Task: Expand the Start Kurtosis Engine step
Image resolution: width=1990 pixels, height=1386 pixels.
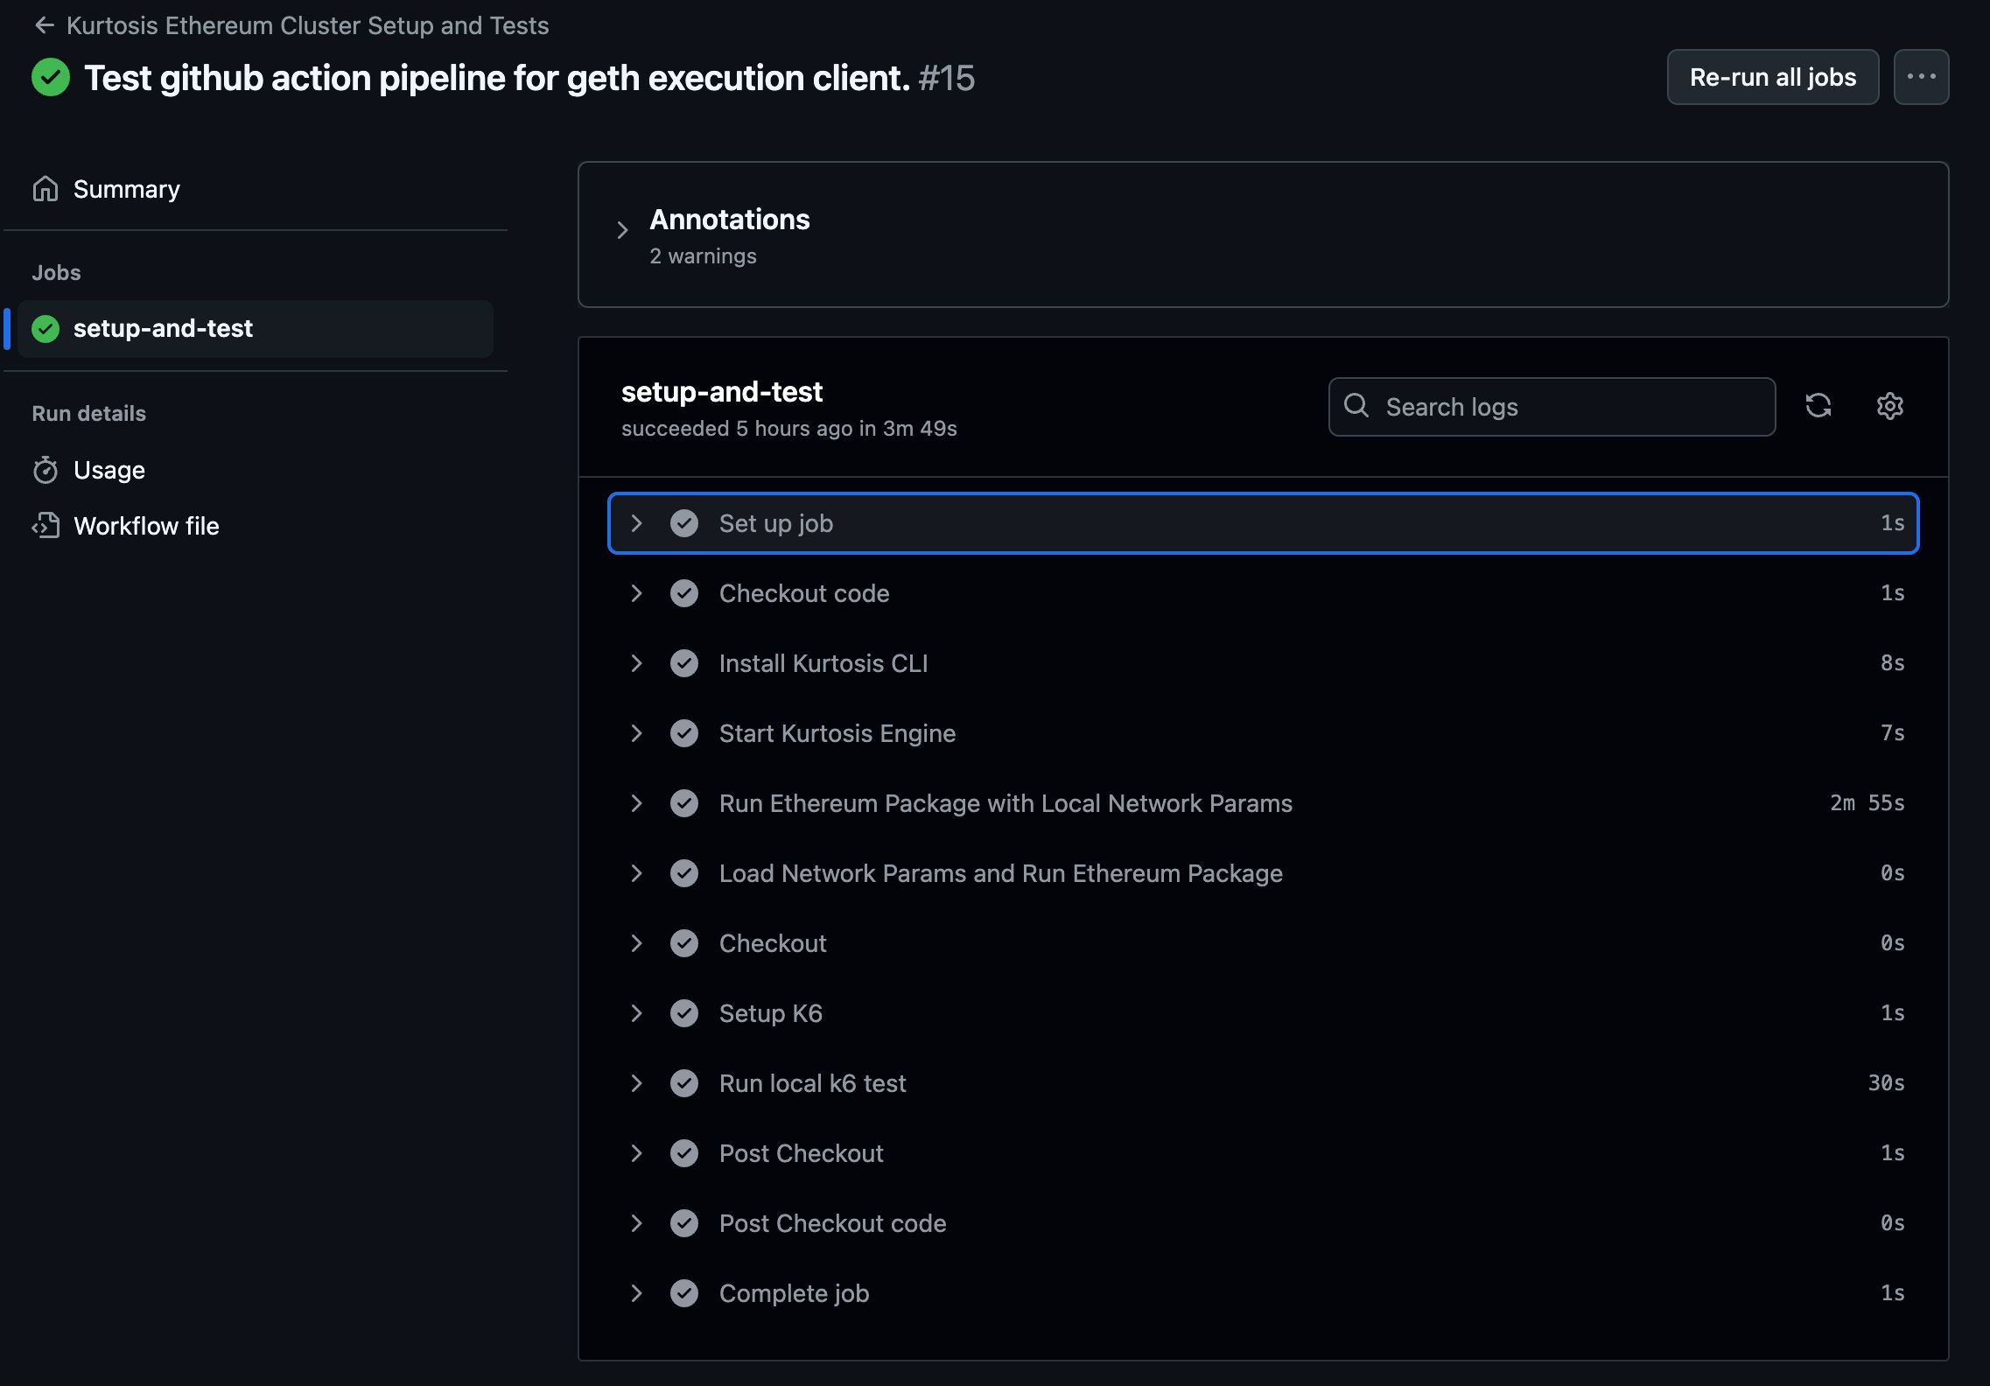Action: click(x=1264, y=733)
